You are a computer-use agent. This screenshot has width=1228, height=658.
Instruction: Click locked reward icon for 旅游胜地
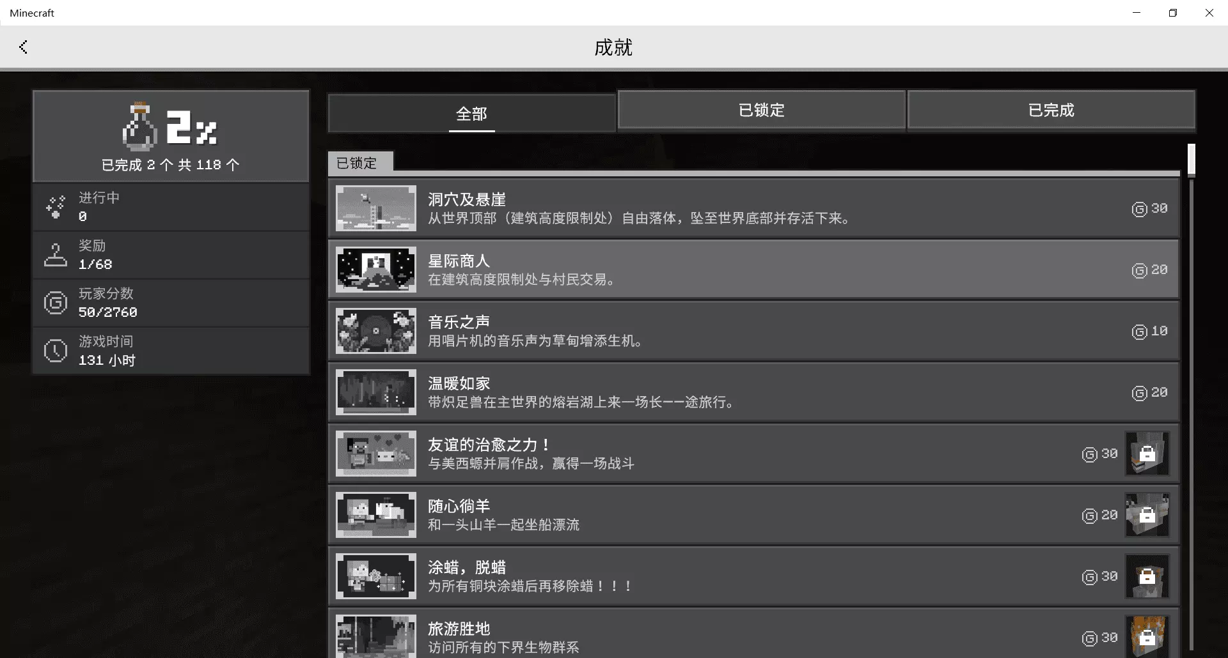[x=1147, y=636]
